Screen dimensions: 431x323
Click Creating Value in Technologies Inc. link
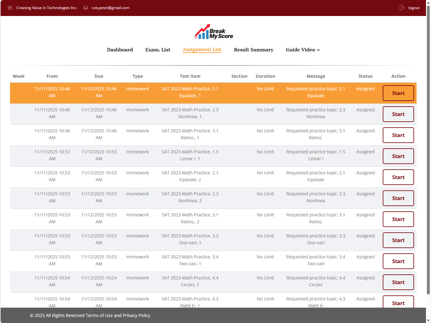(46, 8)
